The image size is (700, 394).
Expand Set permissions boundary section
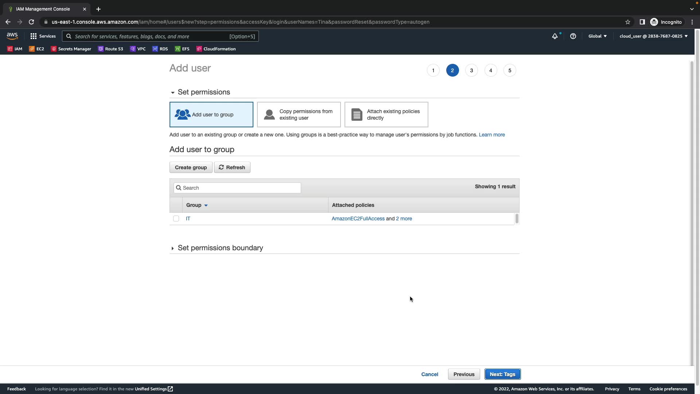tap(220, 248)
